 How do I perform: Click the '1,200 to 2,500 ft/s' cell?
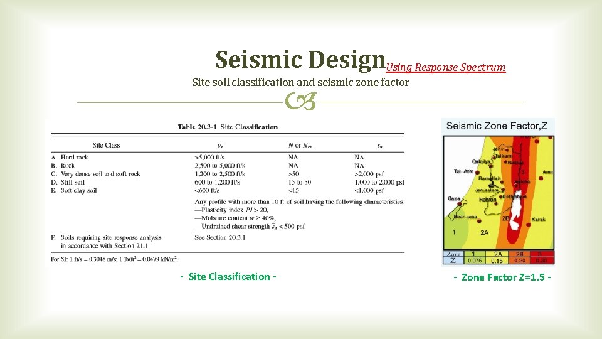[x=219, y=174]
